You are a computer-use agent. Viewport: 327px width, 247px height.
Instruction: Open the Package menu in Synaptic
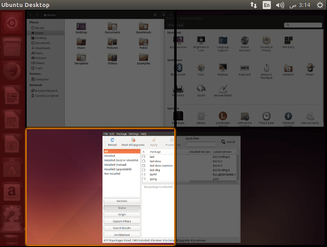tap(122, 134)
